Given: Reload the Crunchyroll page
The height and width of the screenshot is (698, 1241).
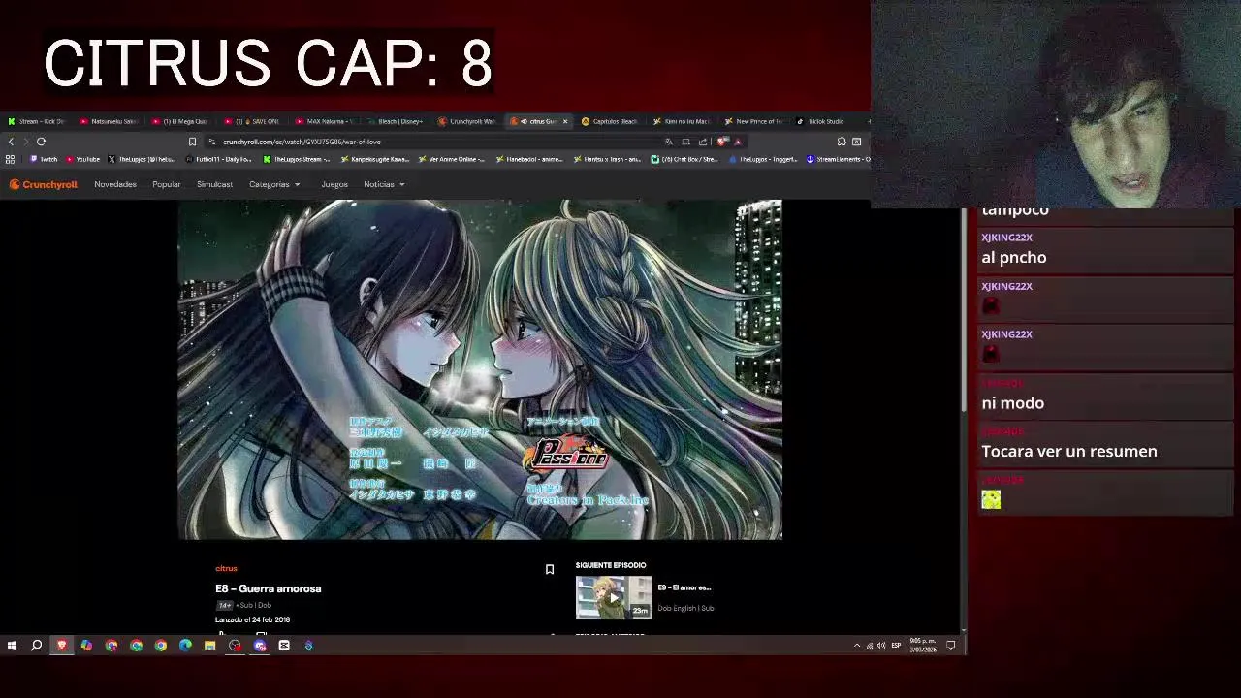Looking at the screenshot, I should (x=41, y=142).
